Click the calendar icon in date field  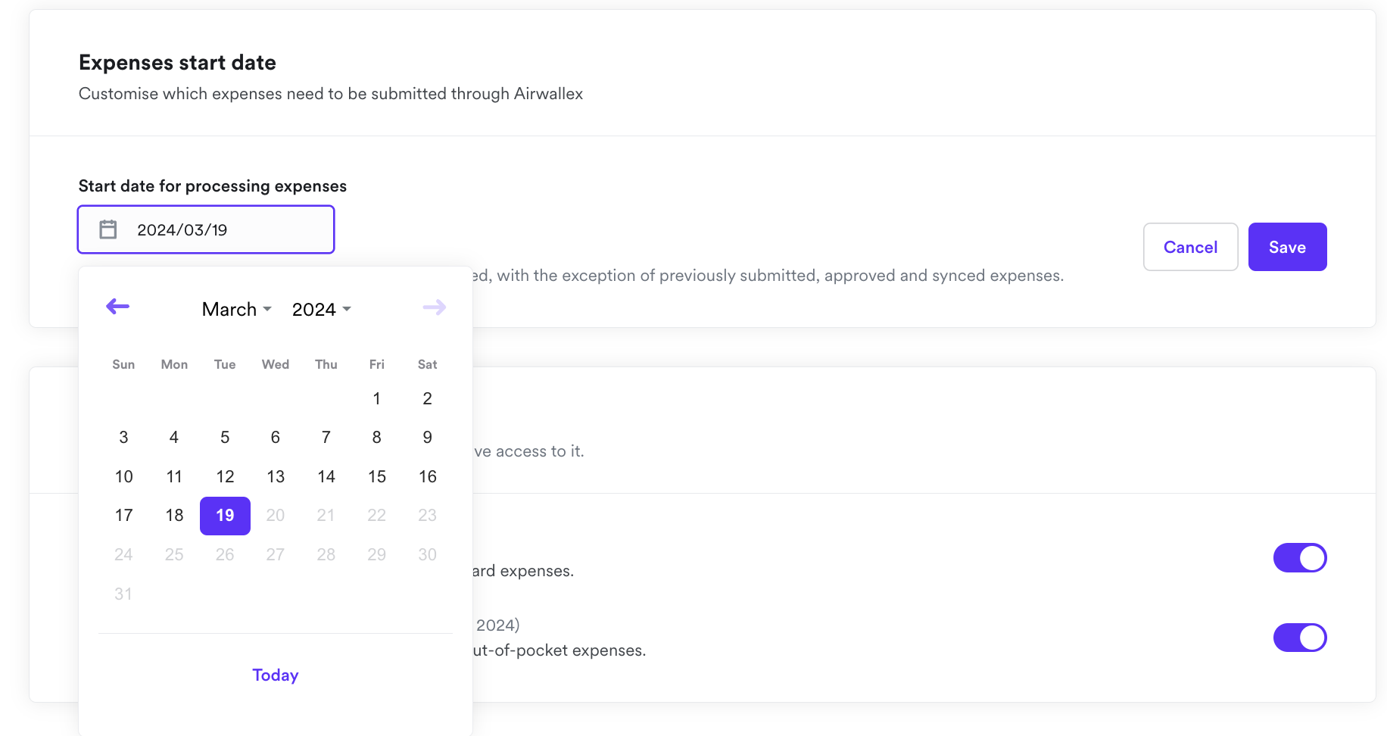pos(108,229)
